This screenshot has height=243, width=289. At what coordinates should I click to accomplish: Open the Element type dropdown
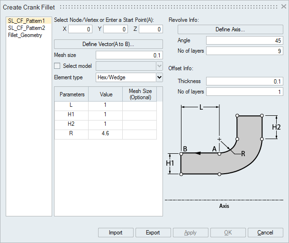(x=129, y=77)
